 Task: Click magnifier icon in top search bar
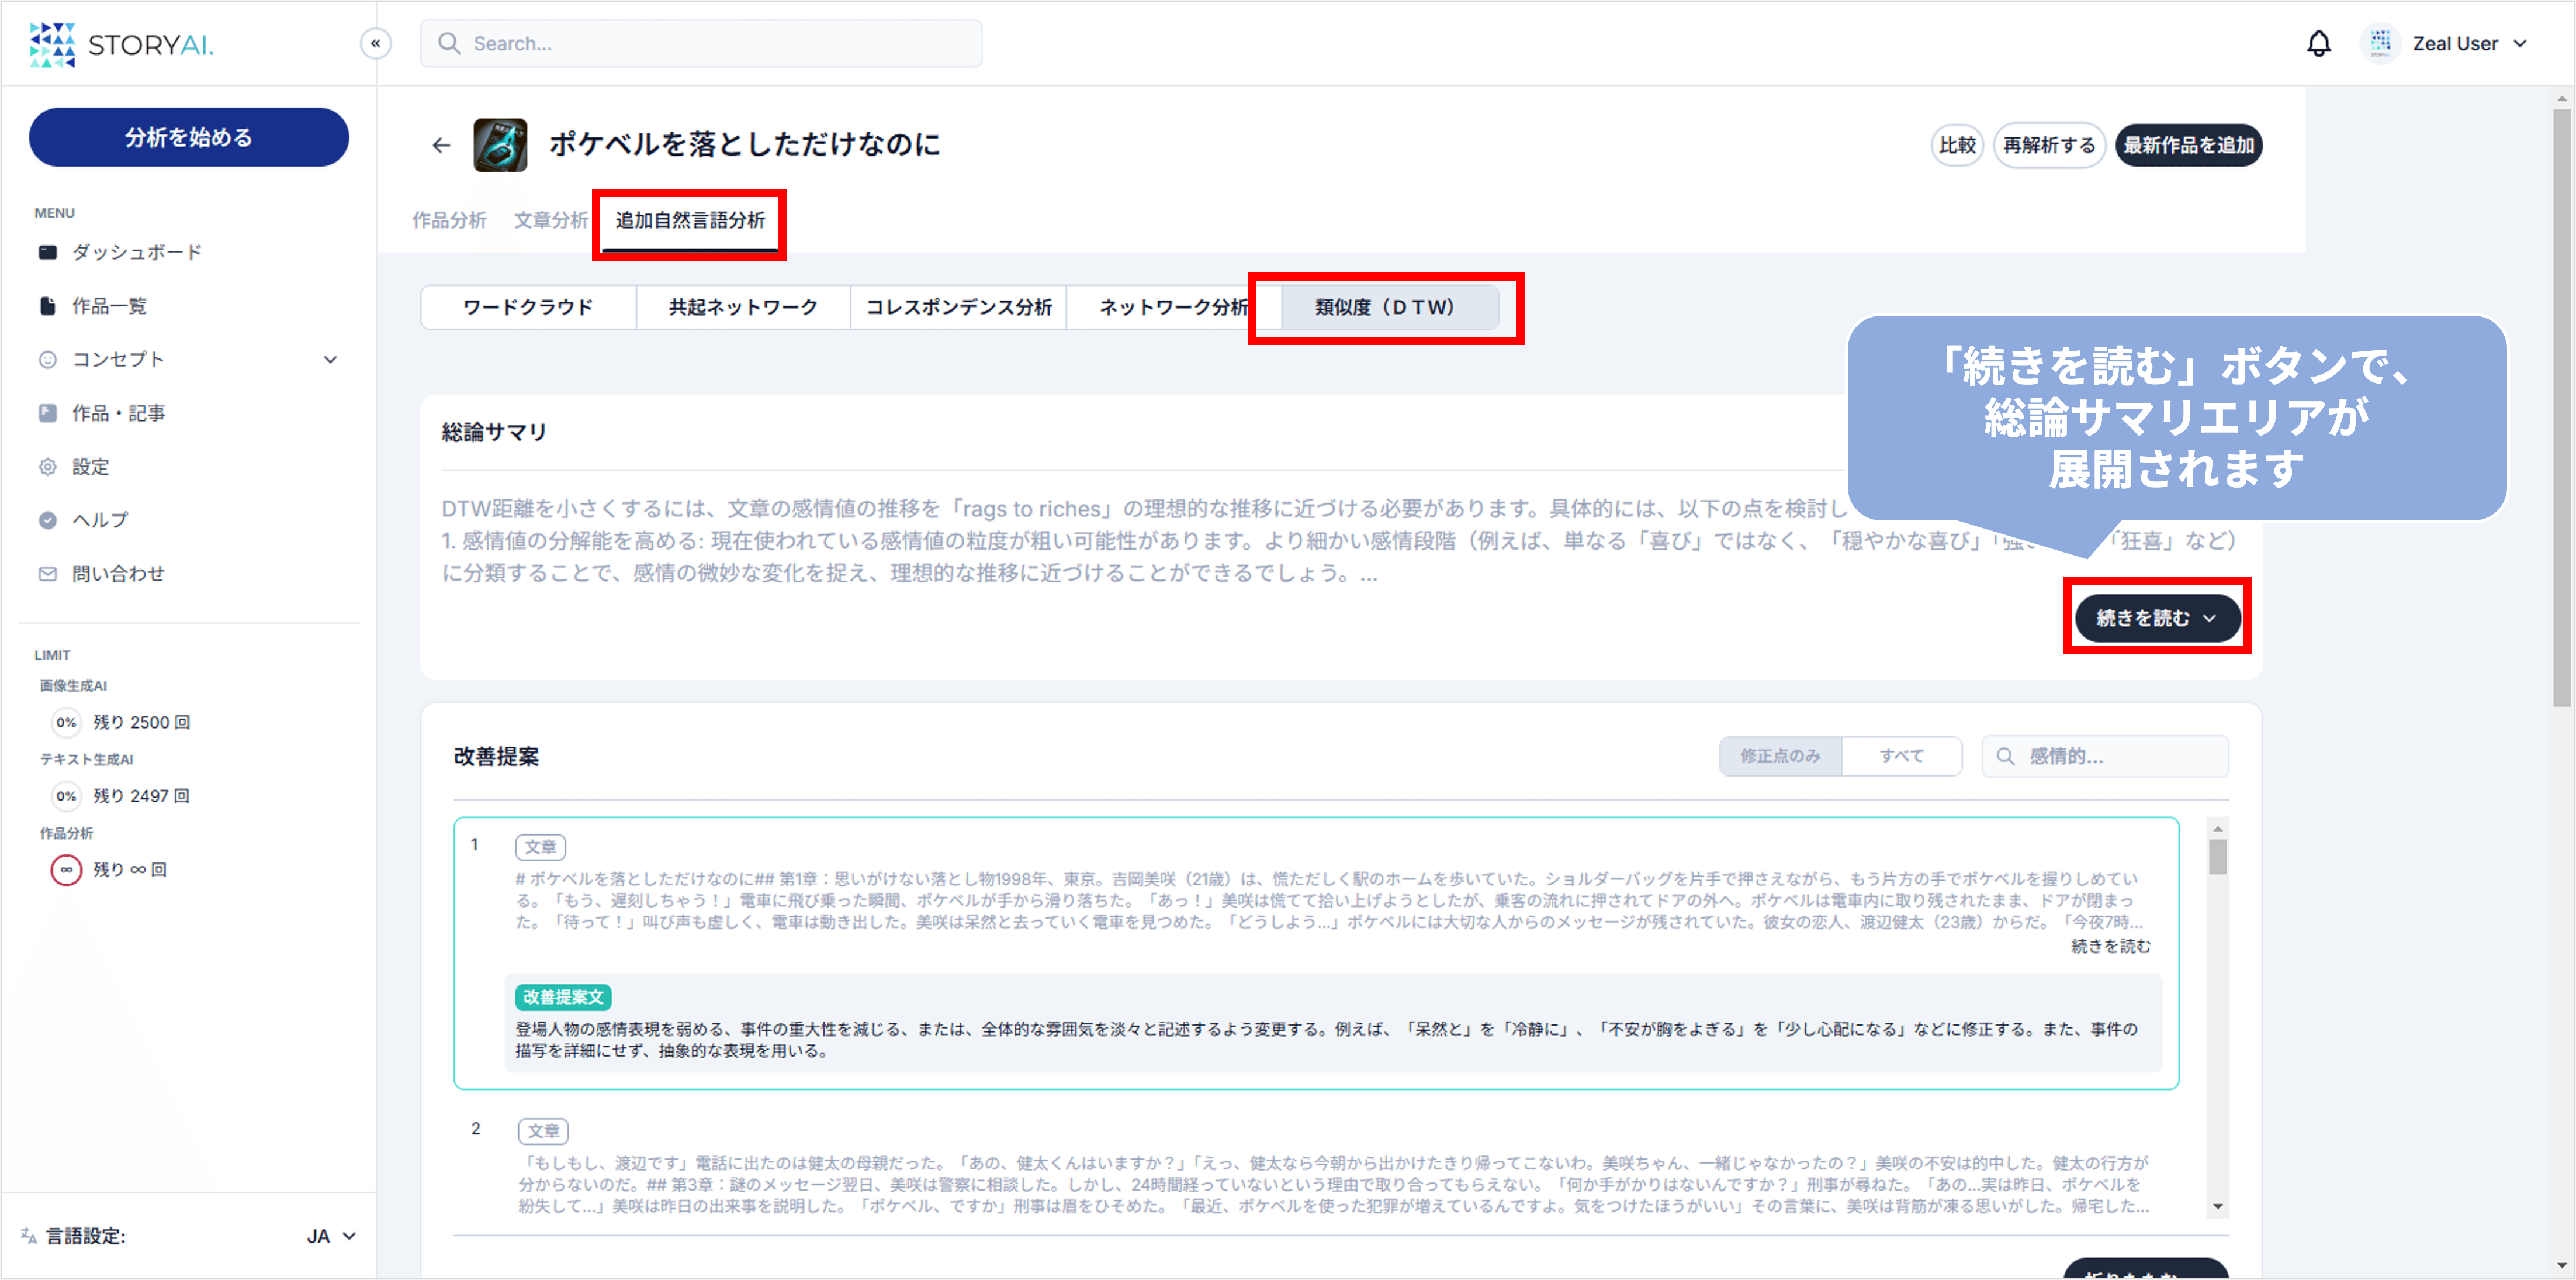(449, 43)
